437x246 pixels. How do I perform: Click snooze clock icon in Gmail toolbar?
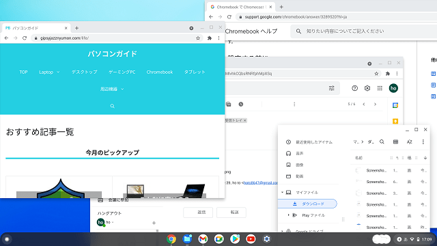pyautogui.click(x=241, y=104)
